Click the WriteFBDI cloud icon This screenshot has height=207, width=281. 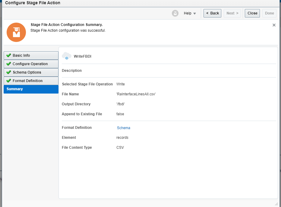tap(67, 56)
